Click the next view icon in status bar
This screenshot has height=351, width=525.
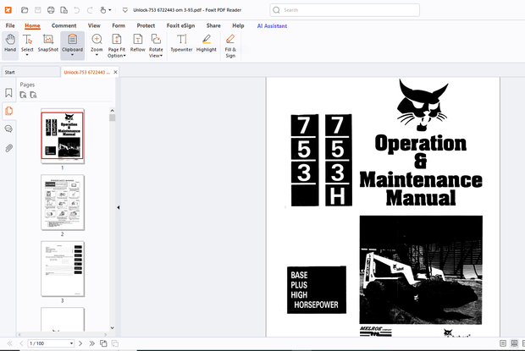click(115, 343)
